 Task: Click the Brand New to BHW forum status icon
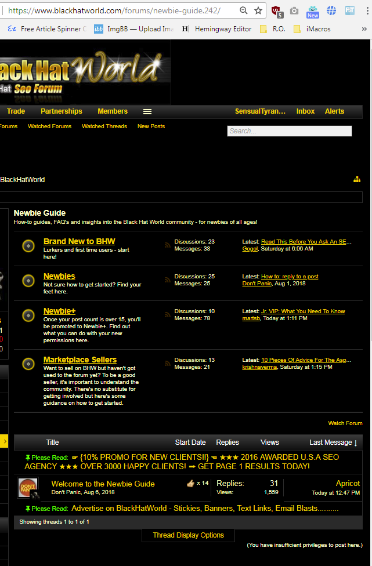(x=28, y=246)
